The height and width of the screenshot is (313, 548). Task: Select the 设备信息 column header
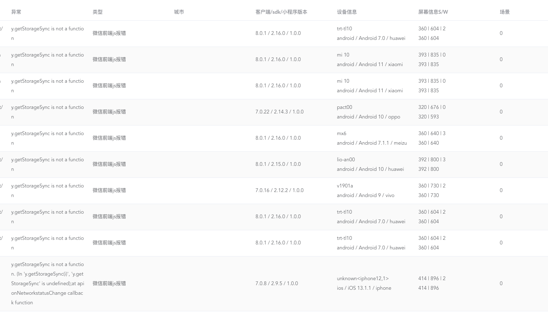tap(347, 12)
